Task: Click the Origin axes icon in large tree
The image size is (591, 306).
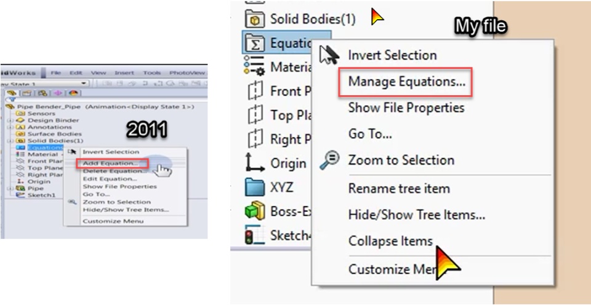Action: click(254, 163)
